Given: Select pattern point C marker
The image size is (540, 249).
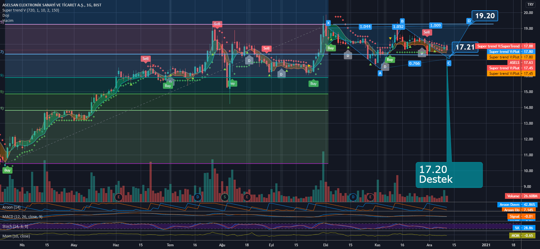Looking at the screenshot, I should click(449, 63).
